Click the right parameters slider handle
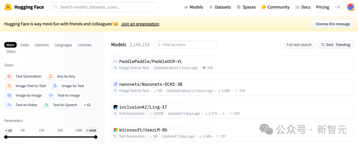Viewport: 358px width, 144px height. coord(95,137)
